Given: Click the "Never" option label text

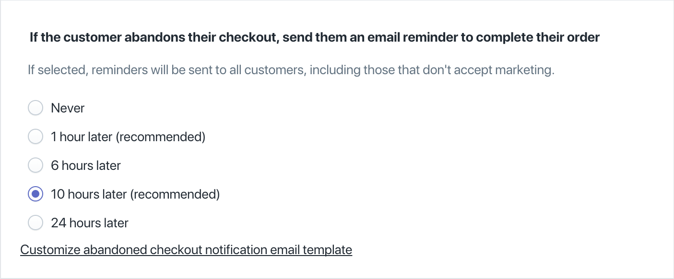Looking at the screenshot, I should [x=68, y=108].
